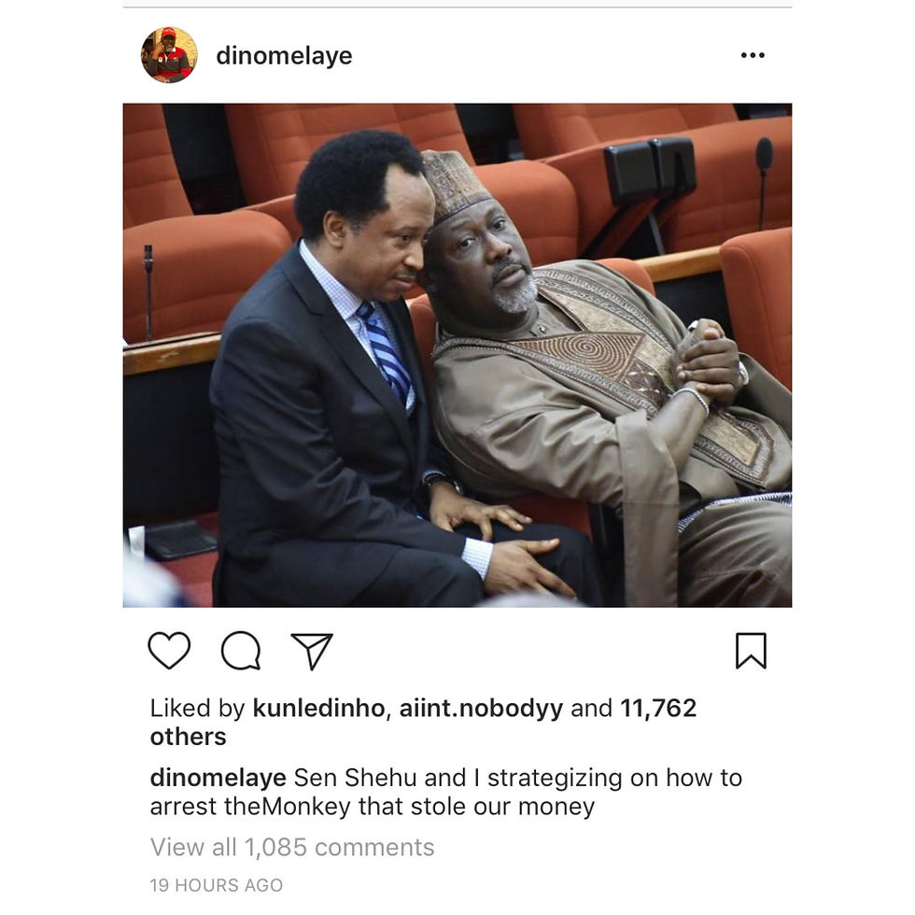Screen dimensions: 915x915
Task: Share the post using paper plane icon
Action: tap(312, 651)
